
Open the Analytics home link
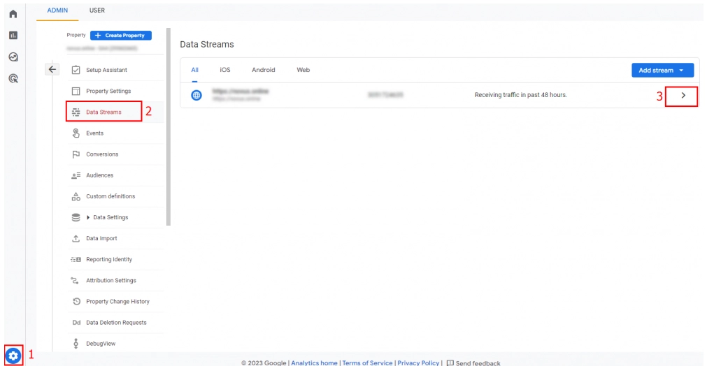point(314,363)
